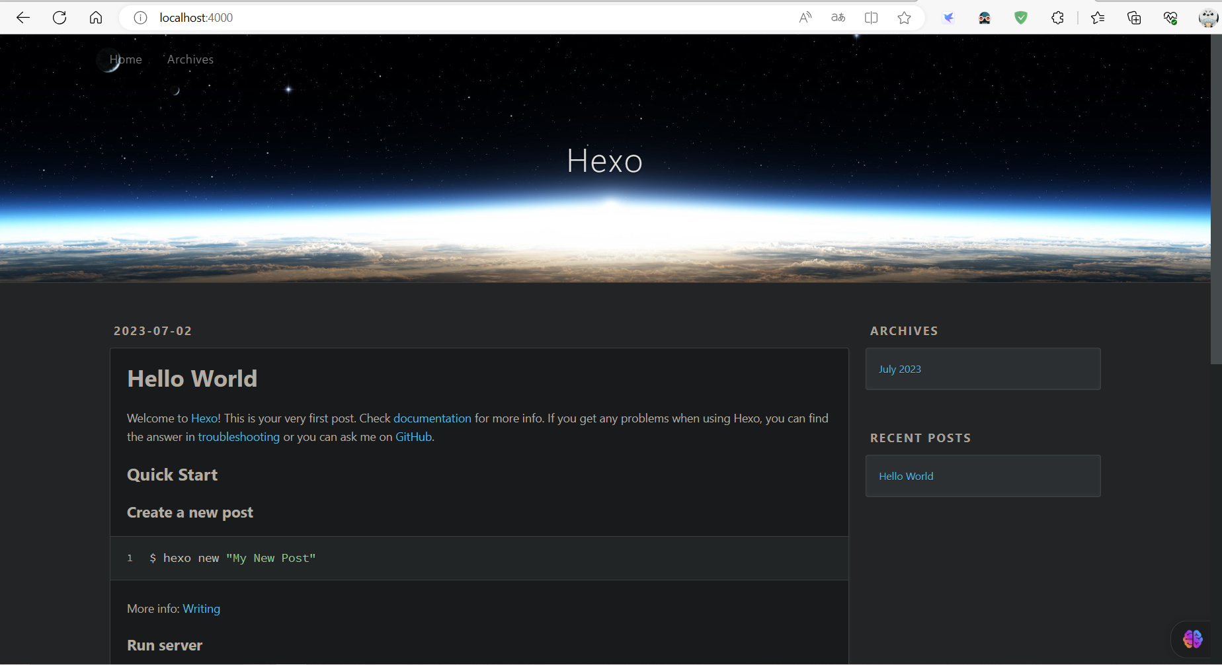The image size is (1222, 665).
Task: Open the browser profile avatar menu
Action: (1208, 18)
